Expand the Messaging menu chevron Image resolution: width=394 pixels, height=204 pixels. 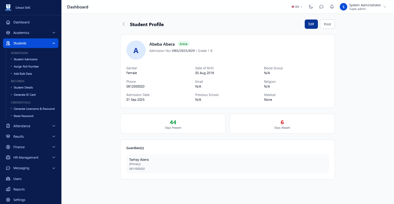coord(54,168)
